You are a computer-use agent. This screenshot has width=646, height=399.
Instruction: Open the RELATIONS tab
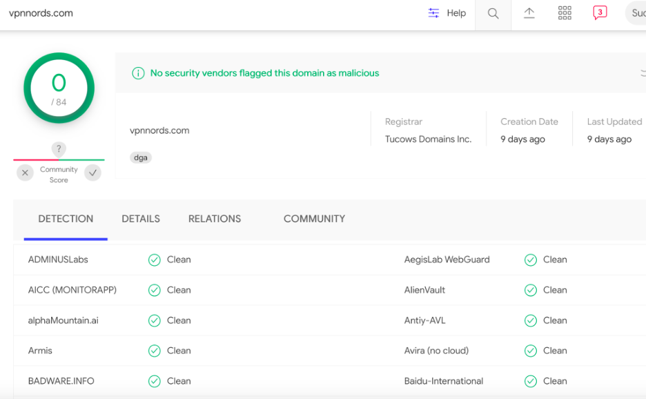coord(215,219)
